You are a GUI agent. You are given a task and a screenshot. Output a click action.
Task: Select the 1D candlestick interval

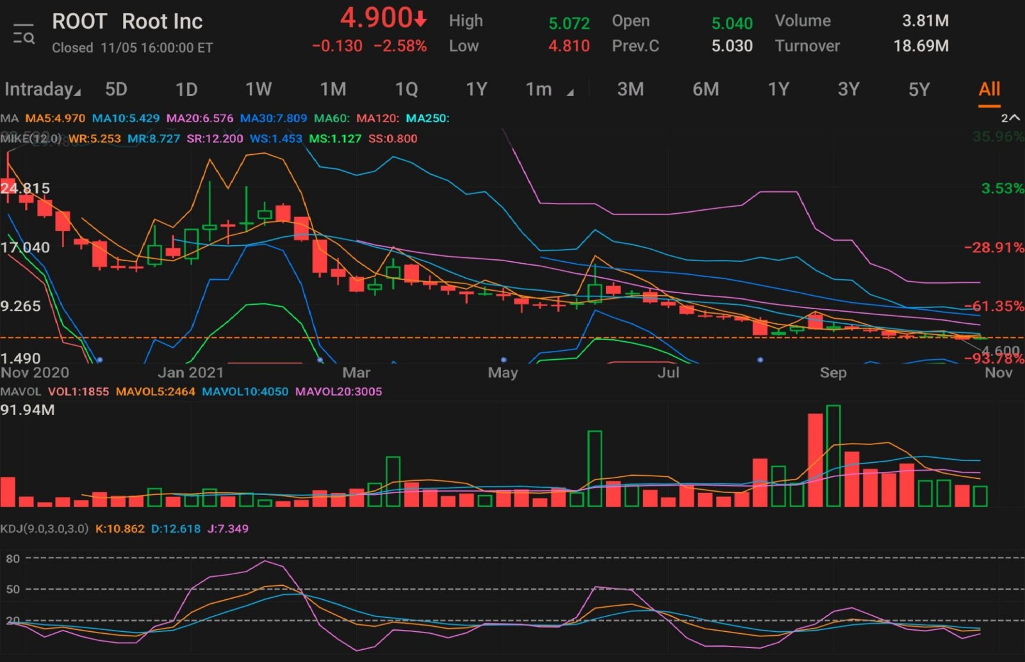(186, 89)
